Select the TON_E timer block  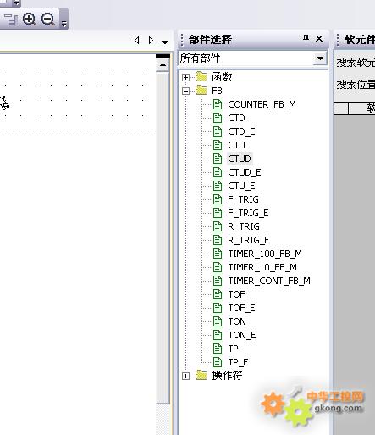pos(242,335)
